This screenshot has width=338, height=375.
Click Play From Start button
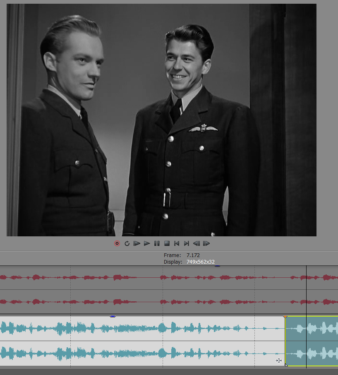pyautogui.click(x=137, y=243)
